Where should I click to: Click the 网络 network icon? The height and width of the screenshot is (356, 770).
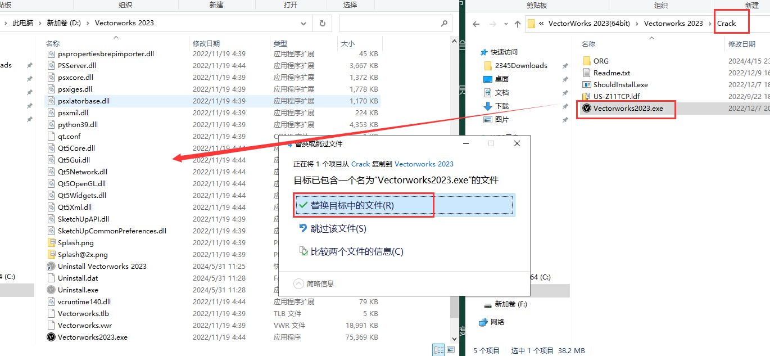(x=483, y=322)
